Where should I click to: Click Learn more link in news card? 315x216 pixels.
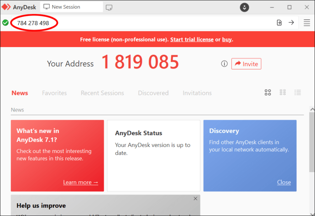[80, 182]
